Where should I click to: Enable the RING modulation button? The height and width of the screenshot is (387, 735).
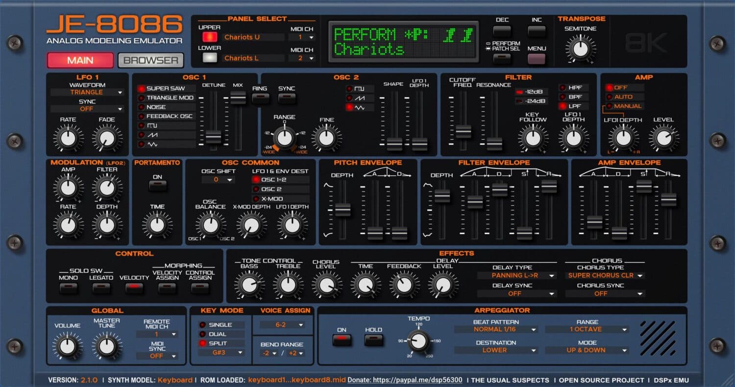point(260,97)
